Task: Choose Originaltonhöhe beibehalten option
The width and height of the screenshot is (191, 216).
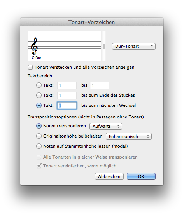Action: (39, 136)
